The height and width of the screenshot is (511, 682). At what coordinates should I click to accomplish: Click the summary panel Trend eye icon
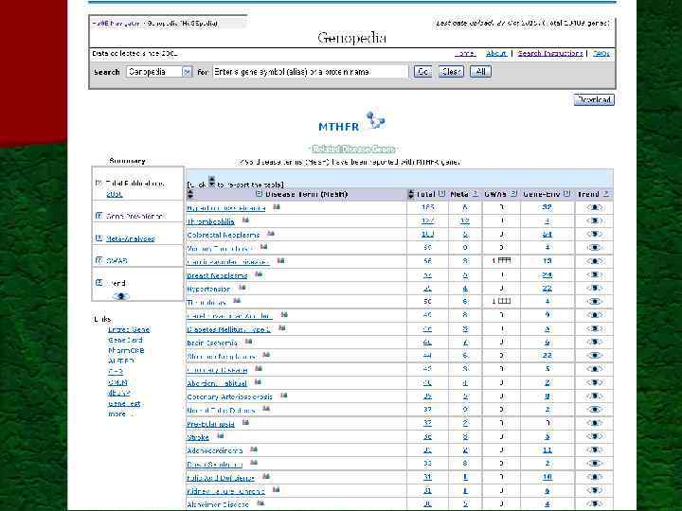point(121,296)
